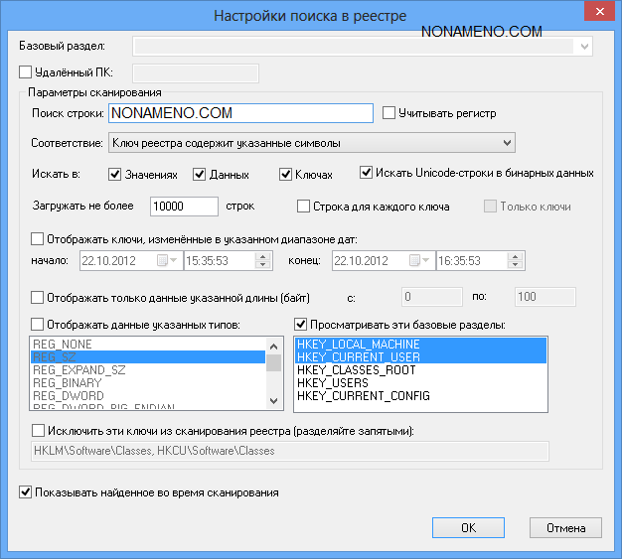Uncheck the Значениях checkbox
The height and width of the screenshot is (559, 622).
point(115,174)
